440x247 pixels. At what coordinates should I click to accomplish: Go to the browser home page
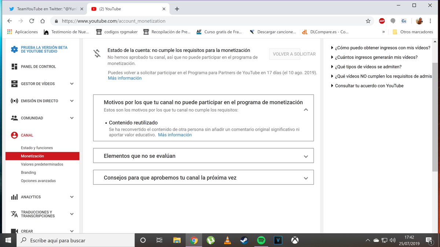(x=43, y=21)
